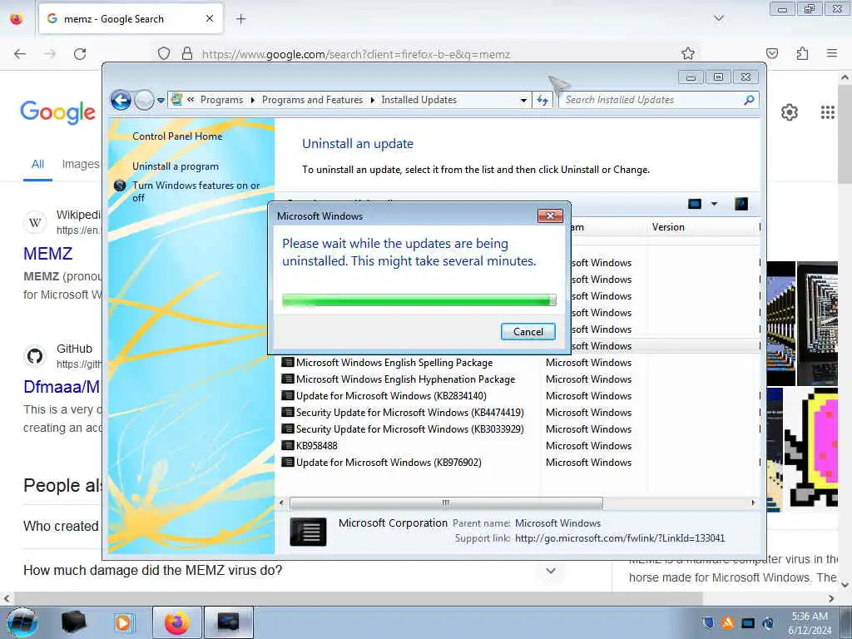Click the Change your view icon

tap(695, 205)
